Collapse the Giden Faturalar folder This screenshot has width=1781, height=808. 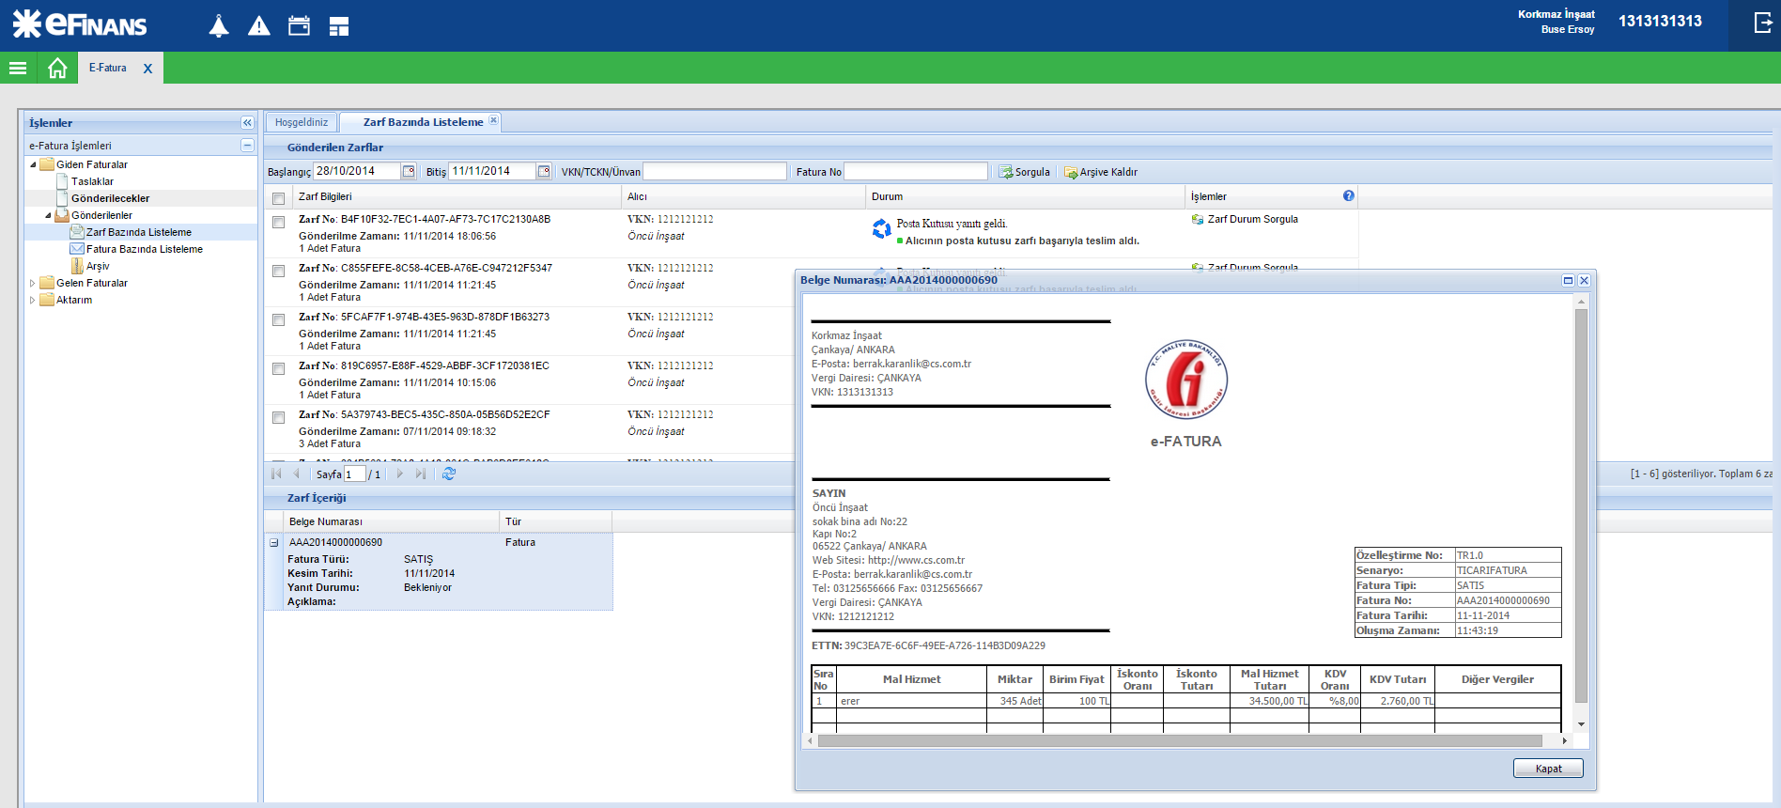coord(33,164)
